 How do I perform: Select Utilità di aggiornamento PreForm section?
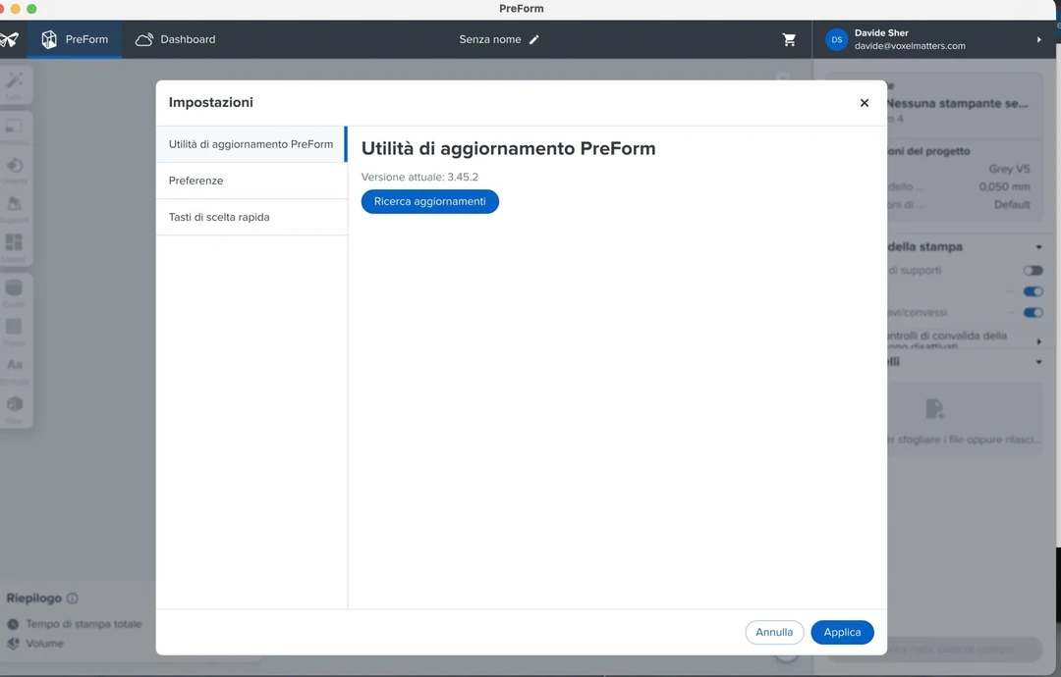coord(251,144)
